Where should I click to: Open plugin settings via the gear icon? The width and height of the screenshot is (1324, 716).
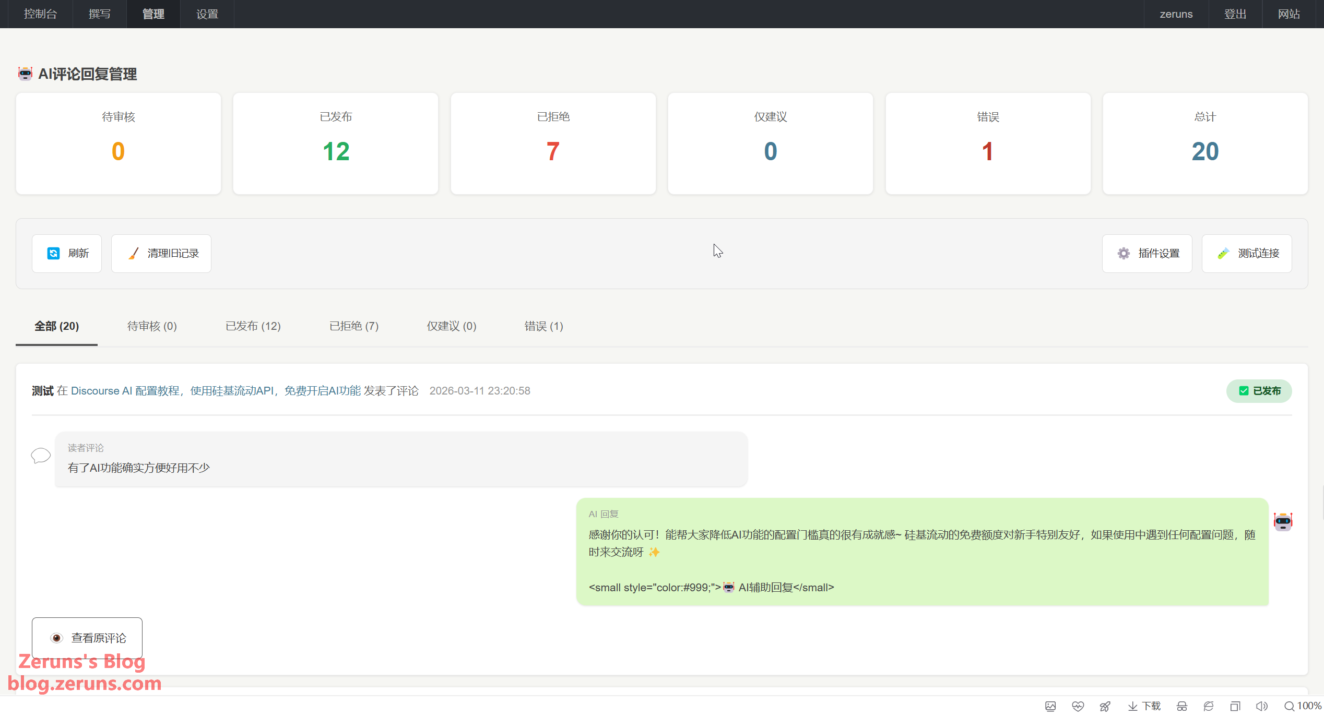pos(1124,253)
